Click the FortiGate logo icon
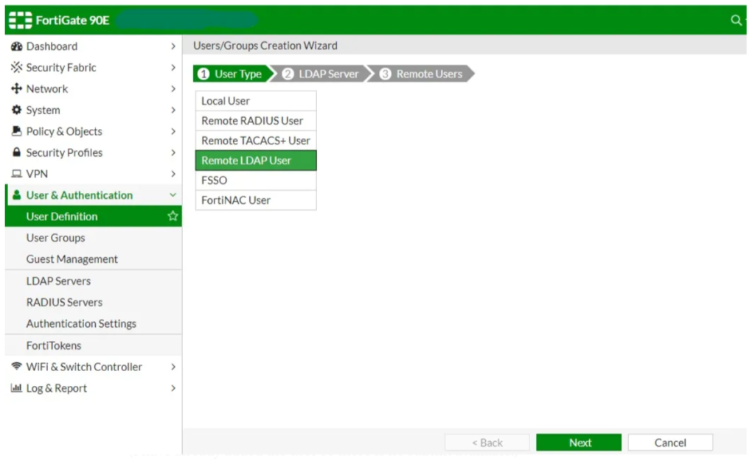The height and width of the screenshot is (461, 755). tap(20, 20)
